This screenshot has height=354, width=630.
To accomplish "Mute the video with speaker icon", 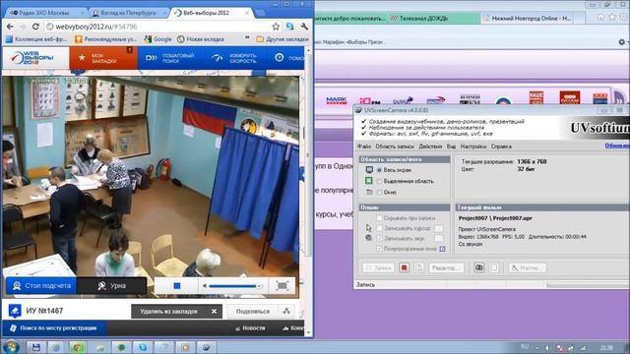I will click(205, 286).
